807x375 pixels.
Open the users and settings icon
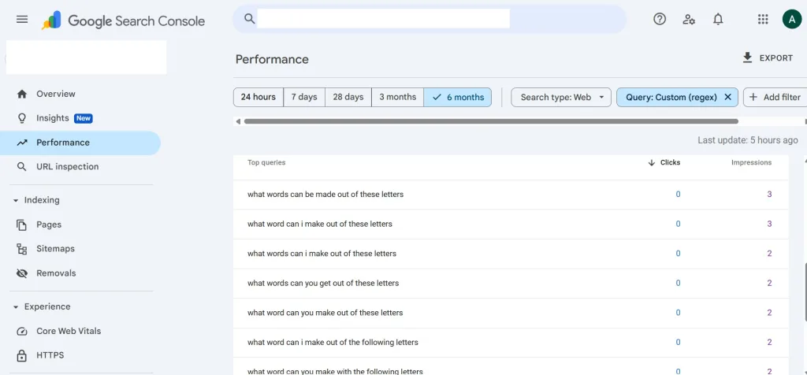click(689, 20)
